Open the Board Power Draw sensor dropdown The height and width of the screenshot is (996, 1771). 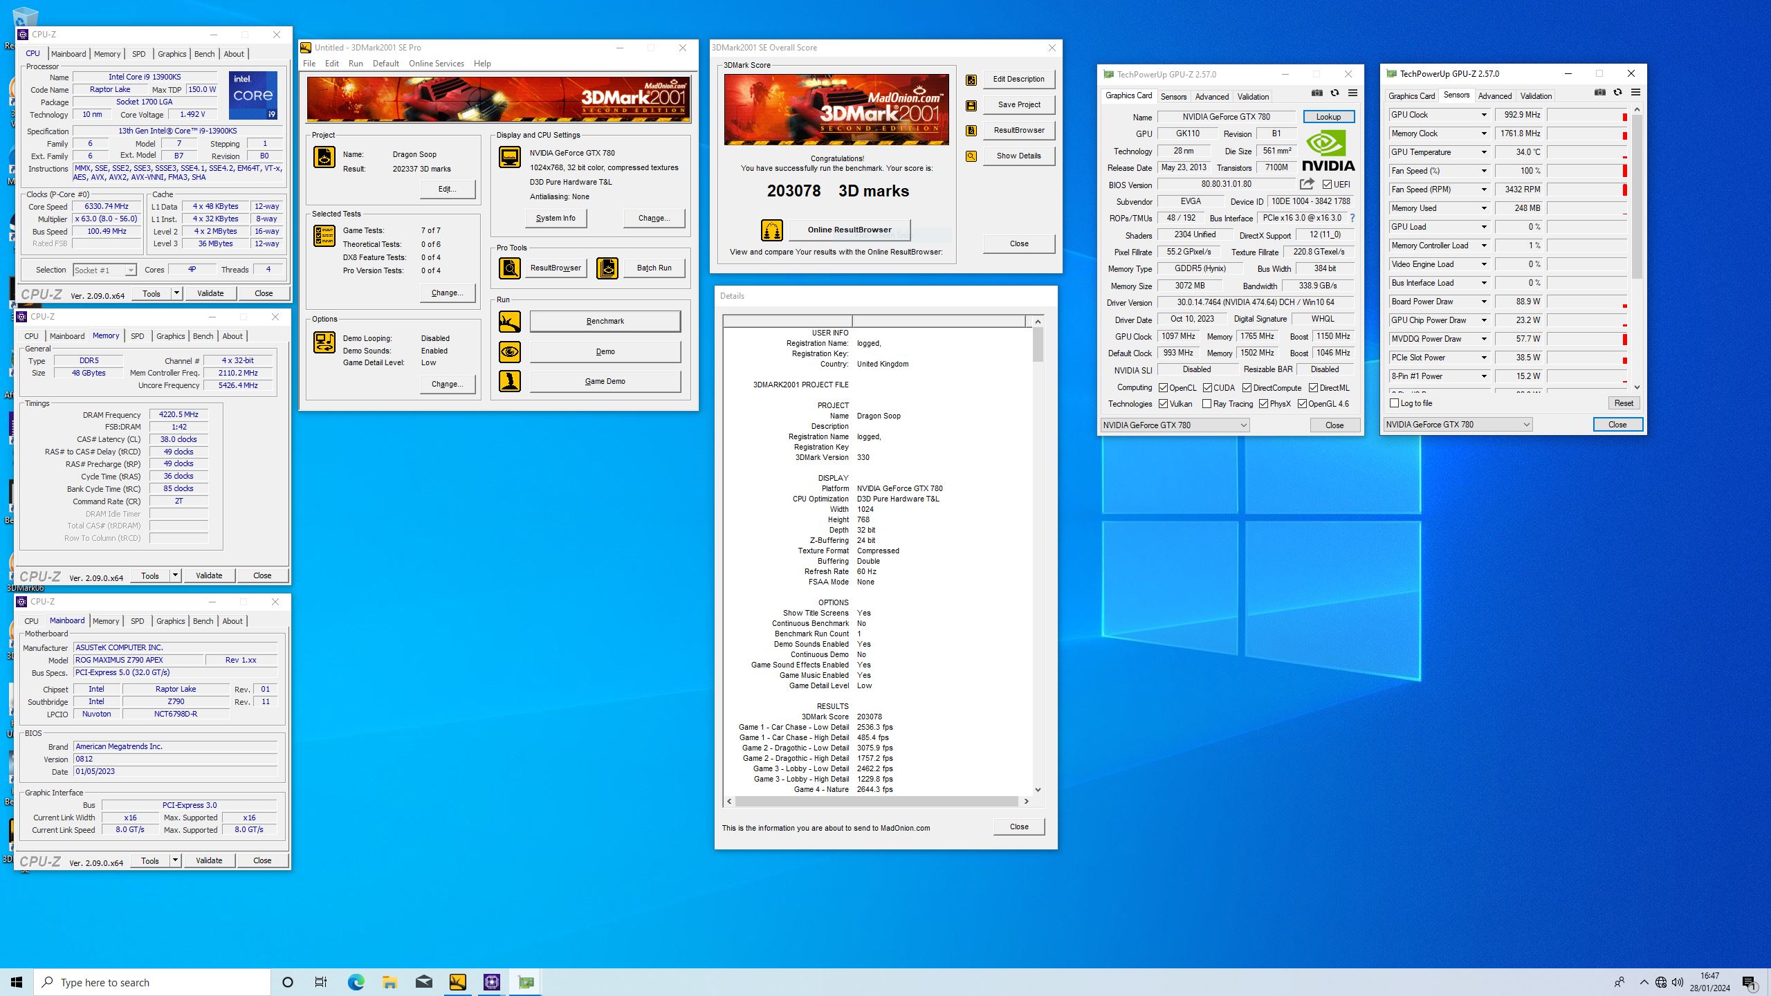1484,302
